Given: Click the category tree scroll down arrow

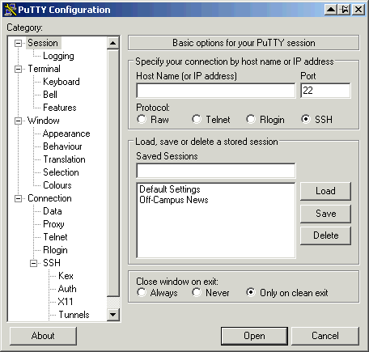Looking at the screenshot, I should click(113, 315).
